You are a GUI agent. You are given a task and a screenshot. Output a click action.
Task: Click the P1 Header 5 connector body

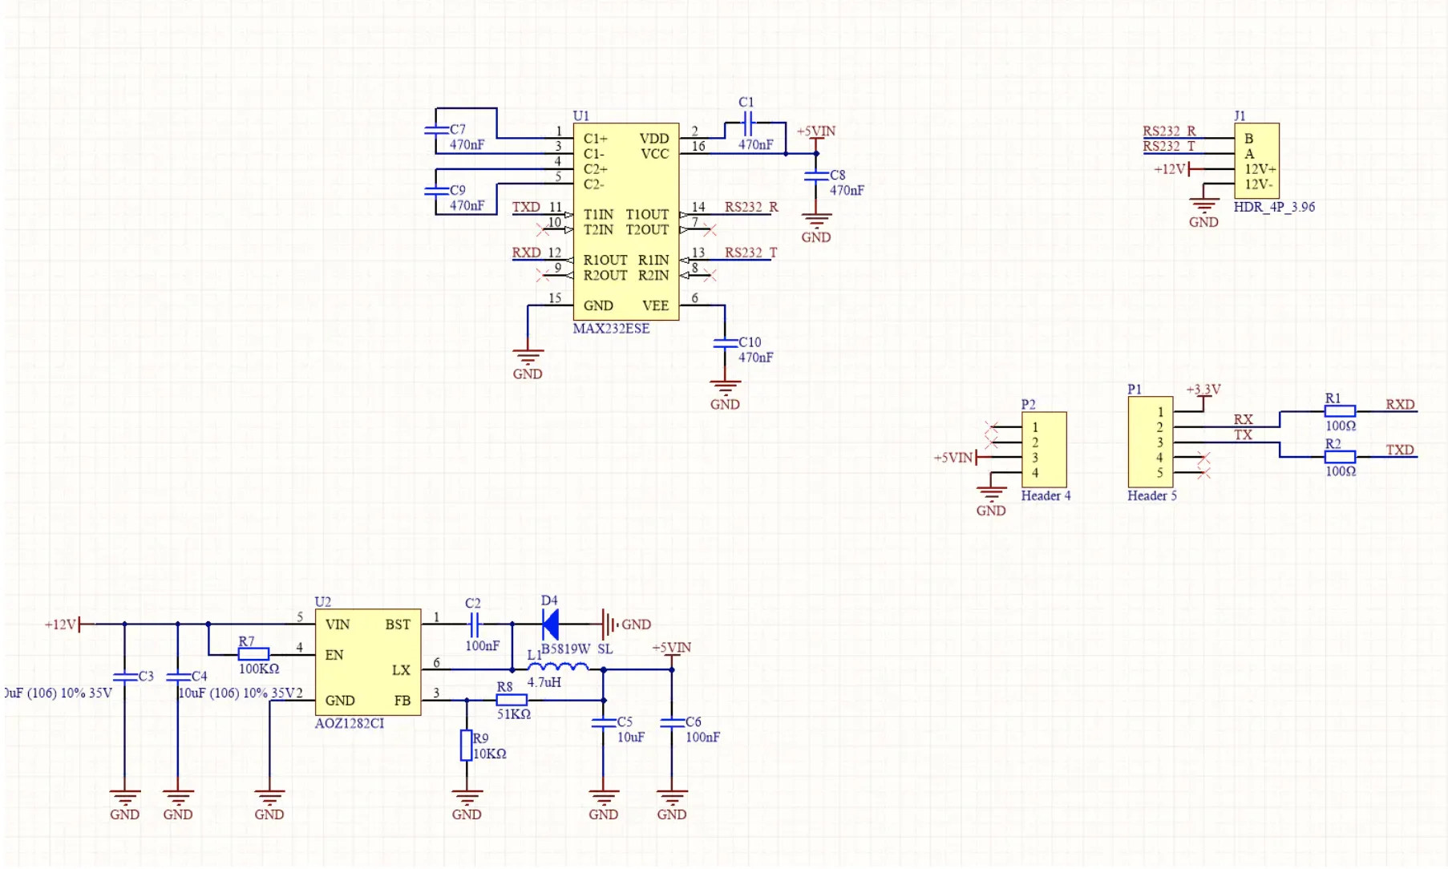pos(1150,442)
